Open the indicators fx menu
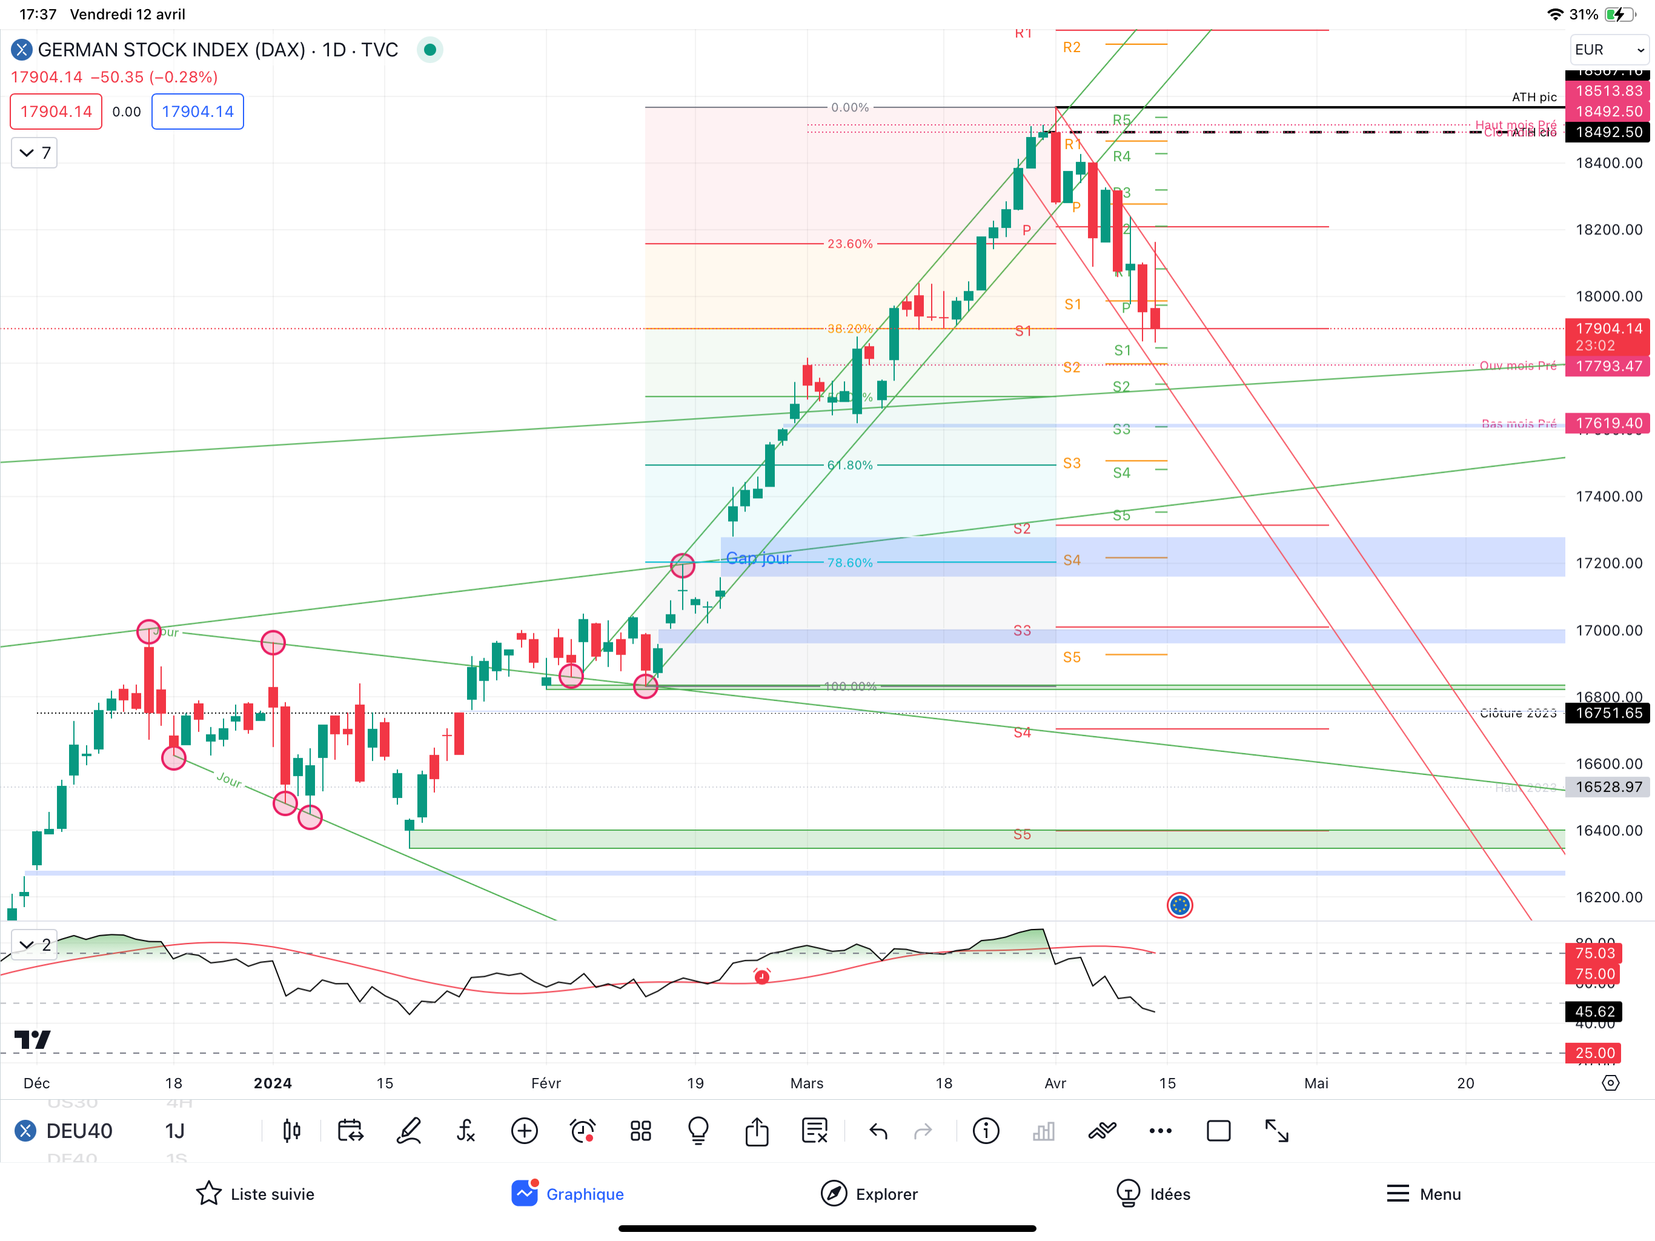 point(466,1131)
